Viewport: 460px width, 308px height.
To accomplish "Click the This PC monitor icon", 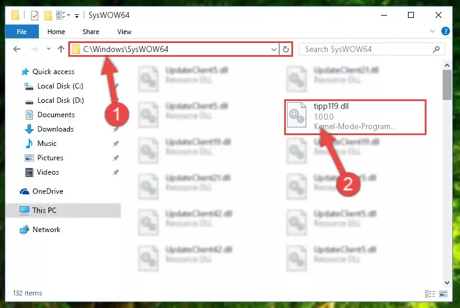I will [25, 211].
